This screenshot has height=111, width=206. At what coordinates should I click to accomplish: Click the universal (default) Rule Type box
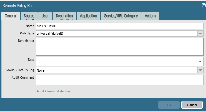point(117,34)
